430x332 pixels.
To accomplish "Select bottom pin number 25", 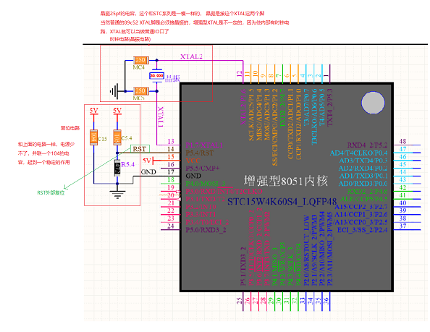I will [x=240, y=301].
